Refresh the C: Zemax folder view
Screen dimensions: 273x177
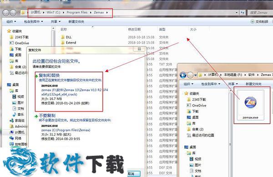click(x=243, y=13)
